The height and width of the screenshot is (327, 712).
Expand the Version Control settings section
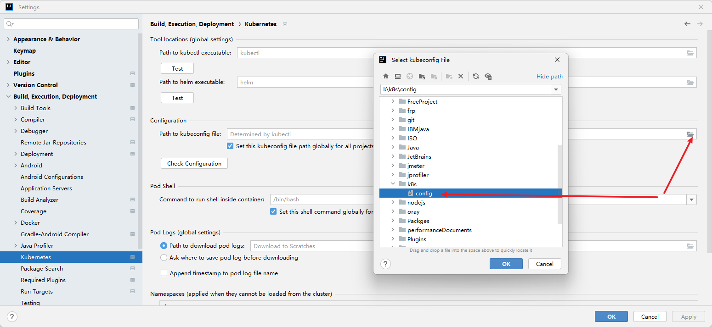(x=8, y=85)
